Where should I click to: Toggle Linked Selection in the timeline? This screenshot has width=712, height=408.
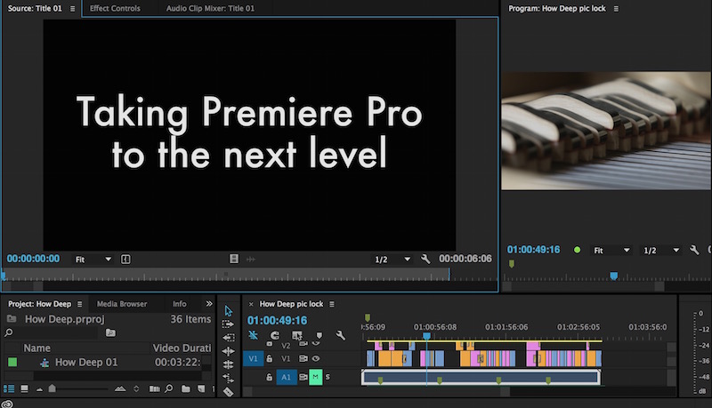[x=297, y=335]
